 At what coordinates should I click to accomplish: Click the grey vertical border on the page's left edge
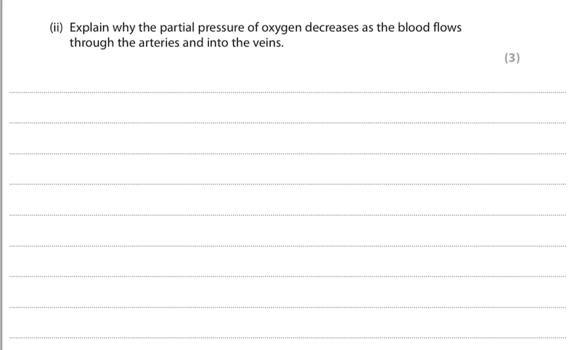coord(1,175)
